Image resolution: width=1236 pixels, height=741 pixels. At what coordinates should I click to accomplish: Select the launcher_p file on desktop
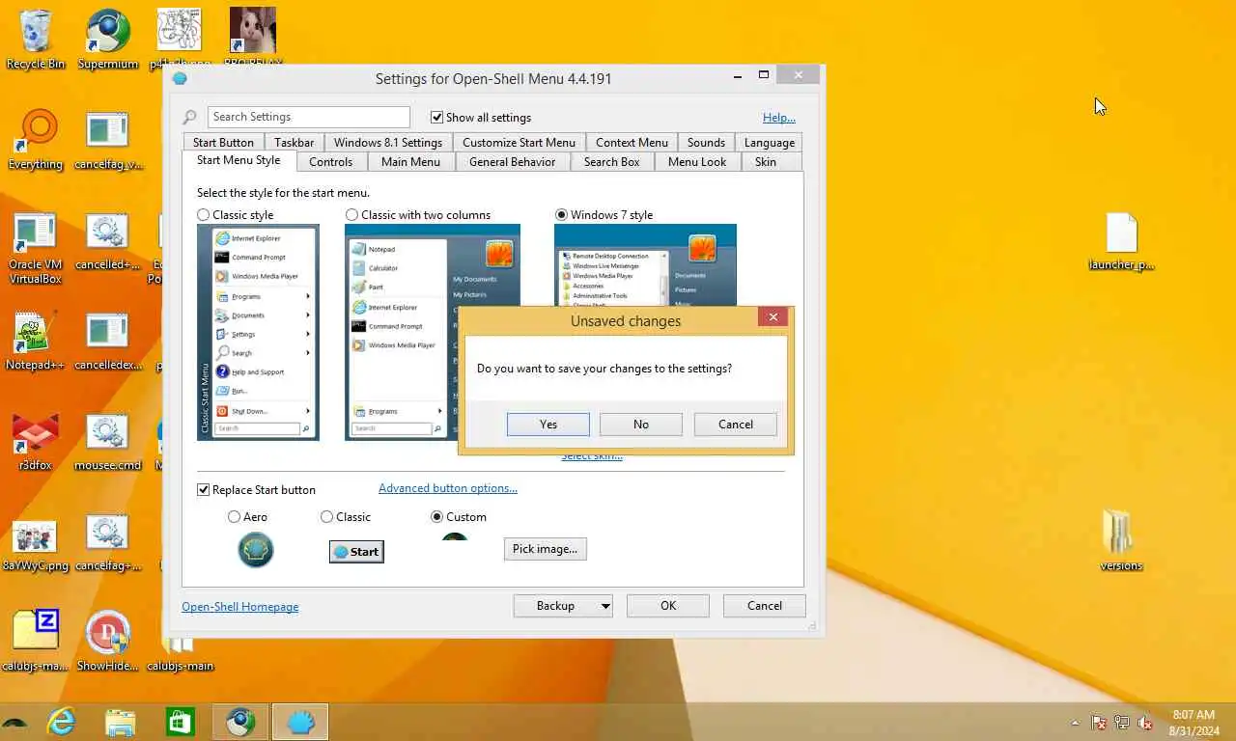point(1121,241)
